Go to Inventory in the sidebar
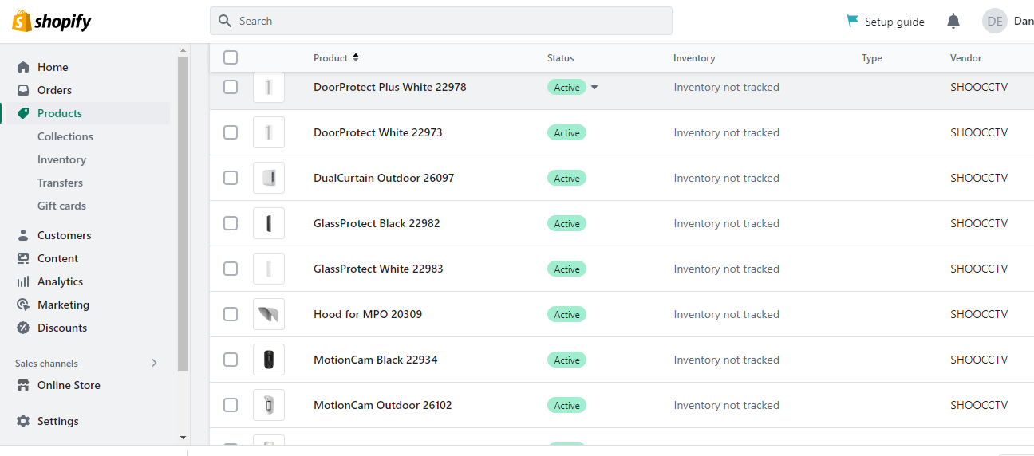Image resolution: width=1034 pixels, height=456 pixels. point(61,159)
